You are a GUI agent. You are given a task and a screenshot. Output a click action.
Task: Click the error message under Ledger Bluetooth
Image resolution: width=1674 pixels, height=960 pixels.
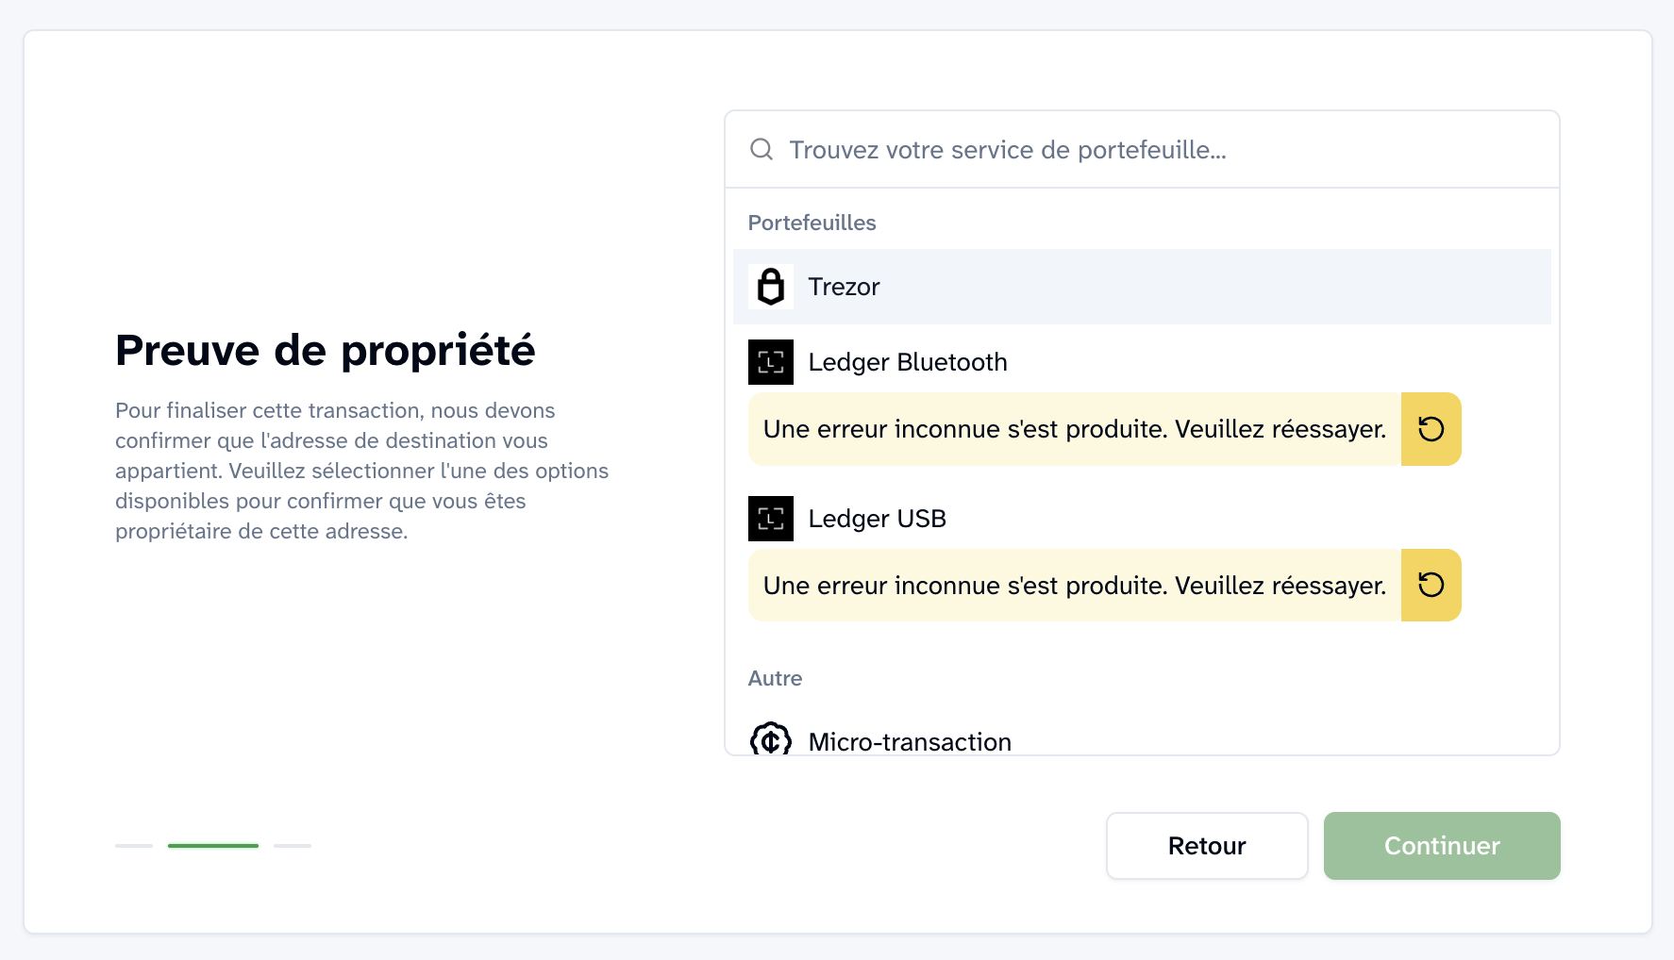tap(1074, 429)
